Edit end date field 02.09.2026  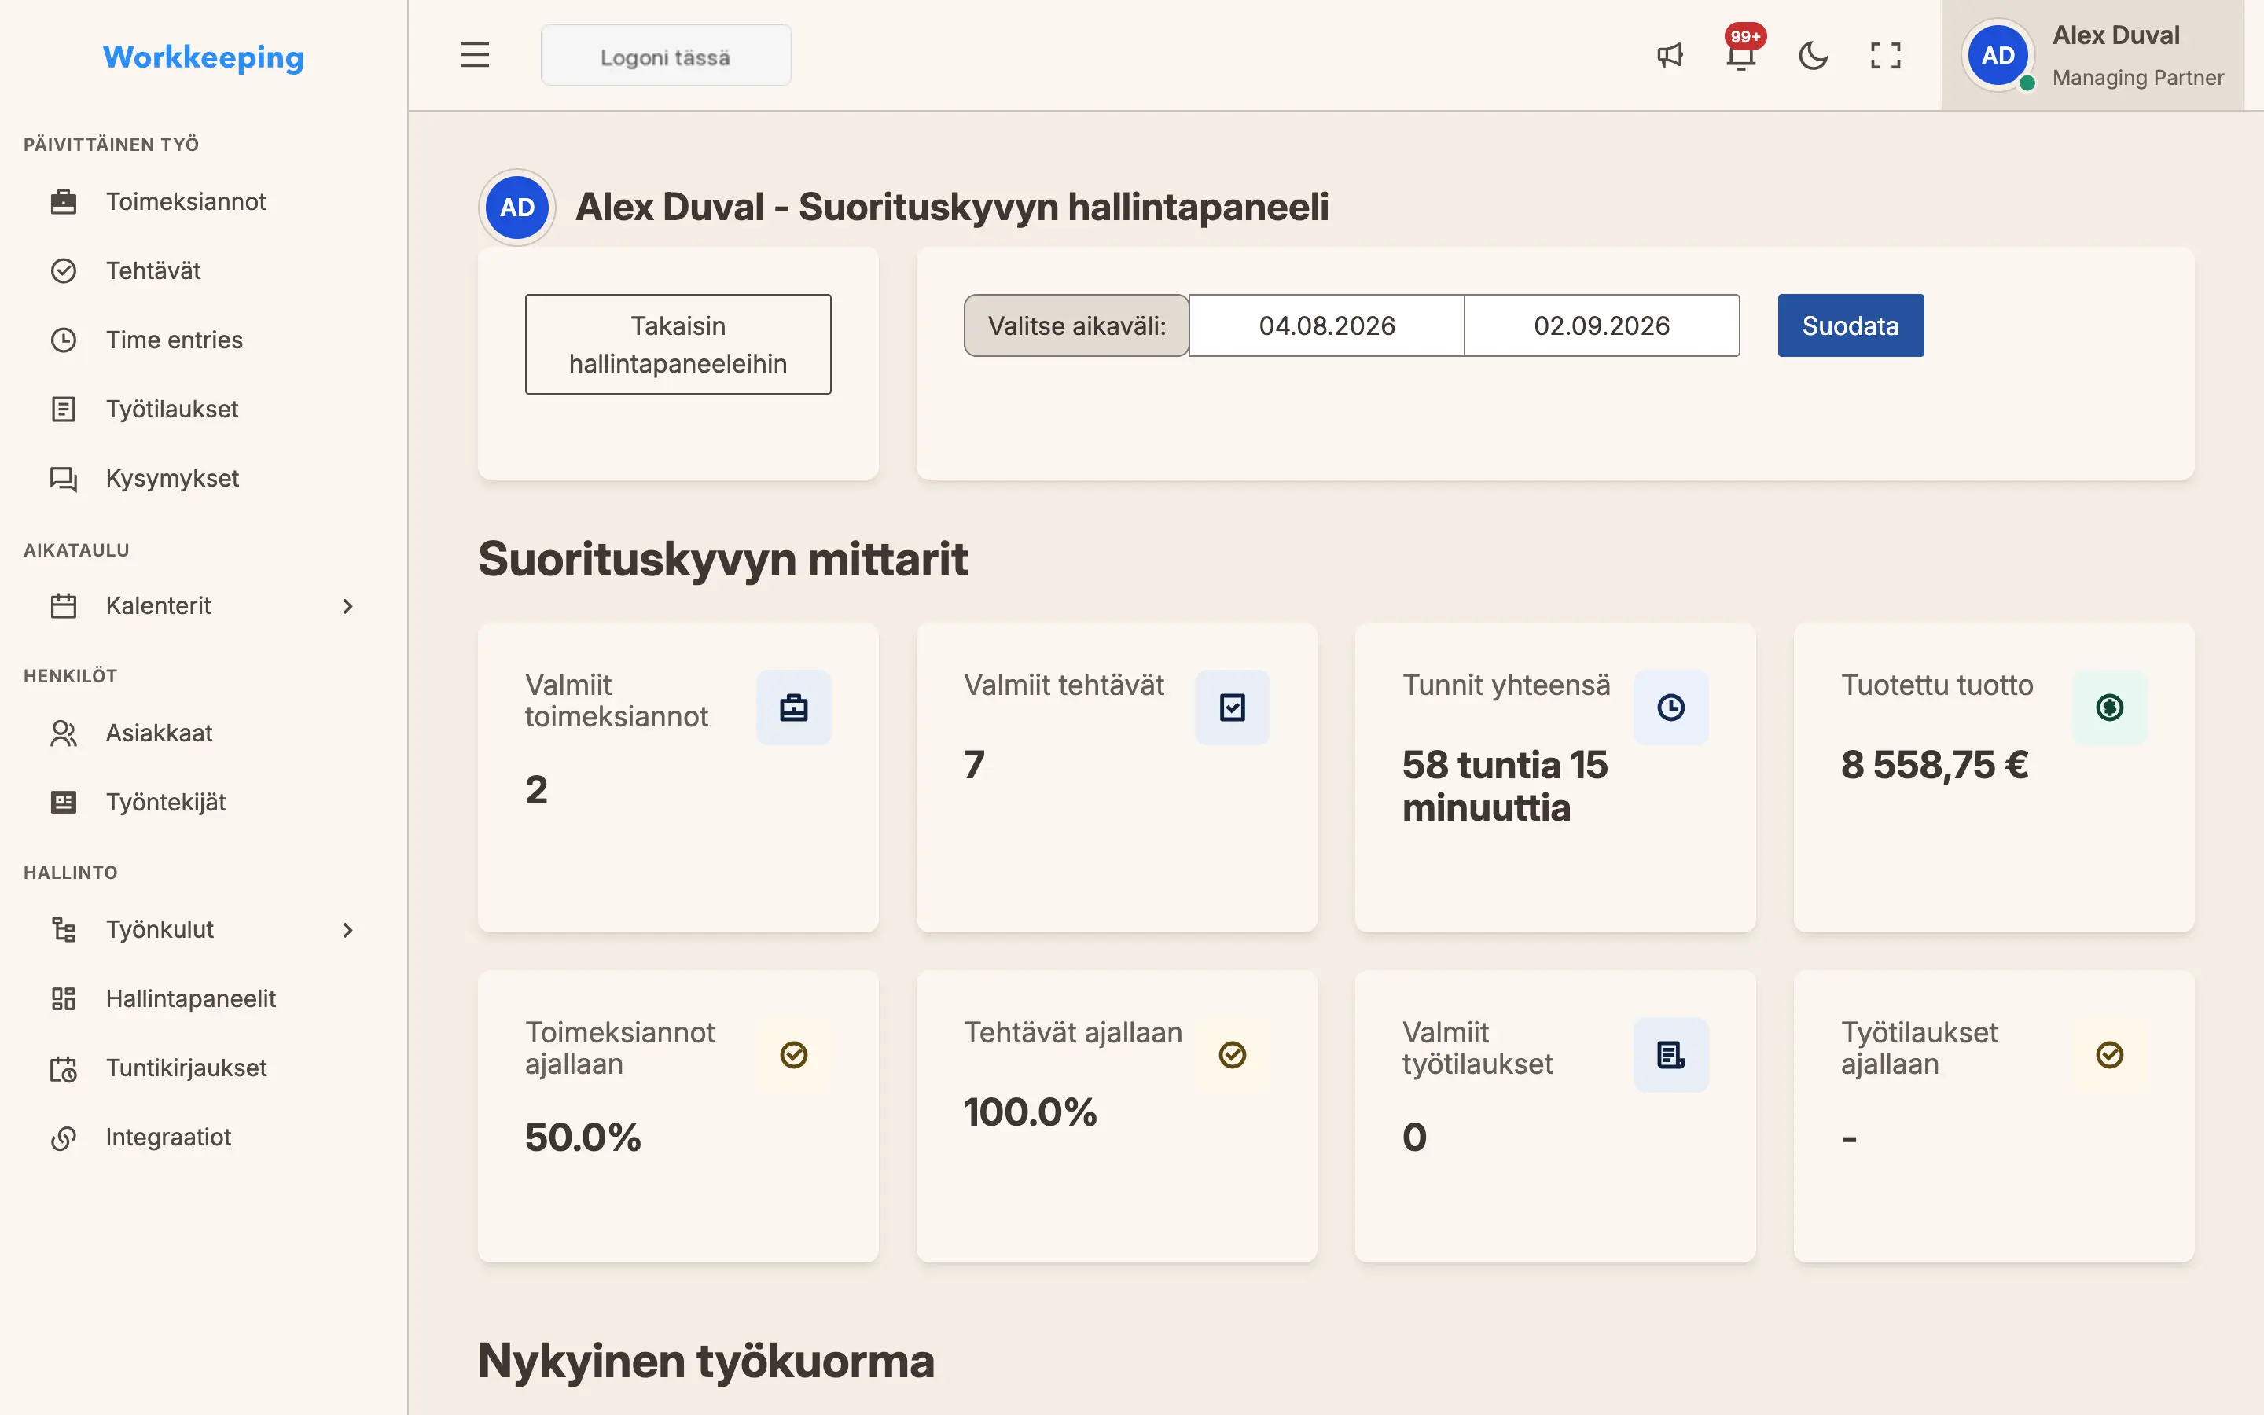(1601, 325)
